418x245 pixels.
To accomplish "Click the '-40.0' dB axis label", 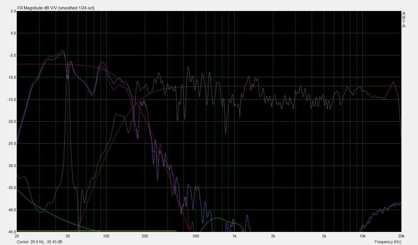I will point(12,210).
